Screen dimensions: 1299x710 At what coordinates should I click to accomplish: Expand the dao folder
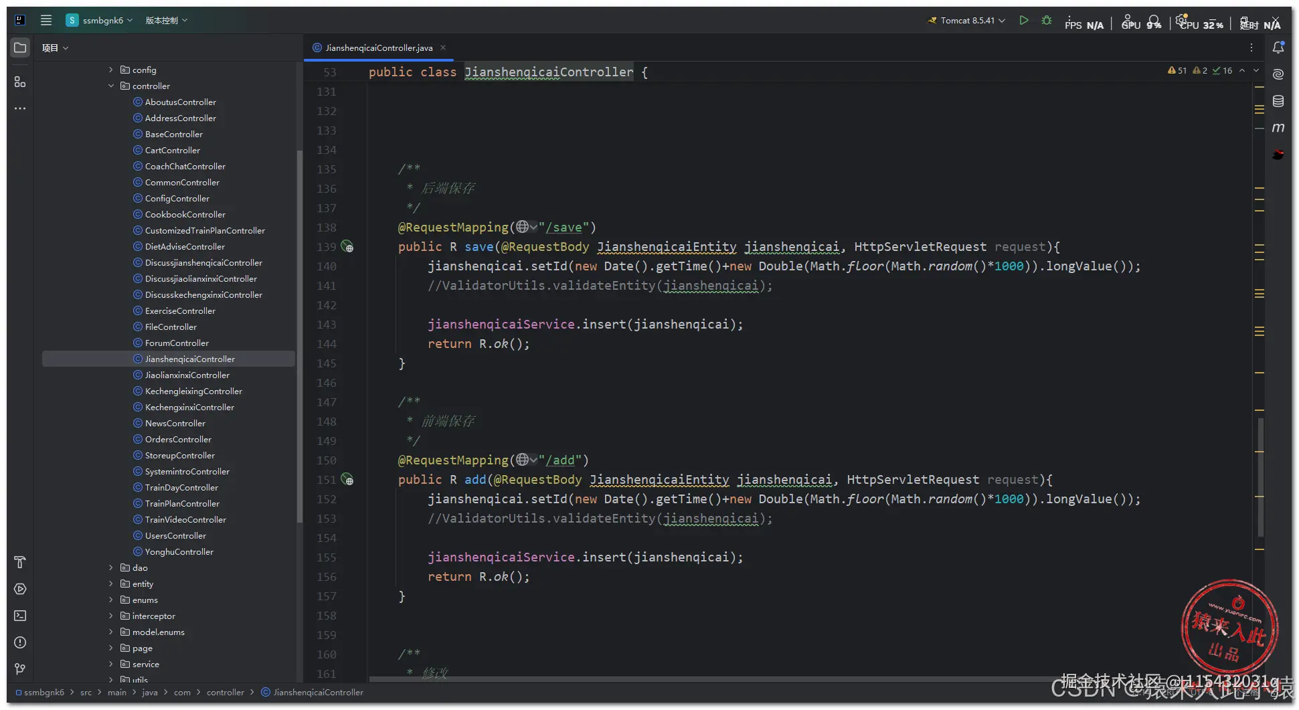click(111, 567)
